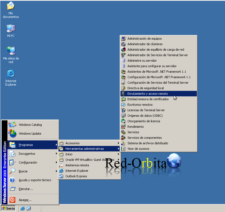This screenshot has height=212, width=225.
Task: Click the Administración de equipos icon
Action: tap(123, 39)
